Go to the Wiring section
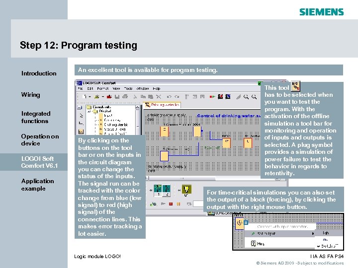 point(31,95)
